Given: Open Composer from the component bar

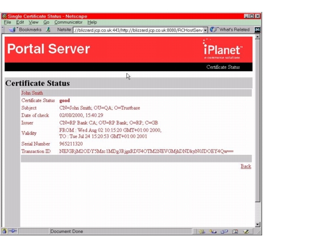Looking at the screenshot, I should click(246, 232).
